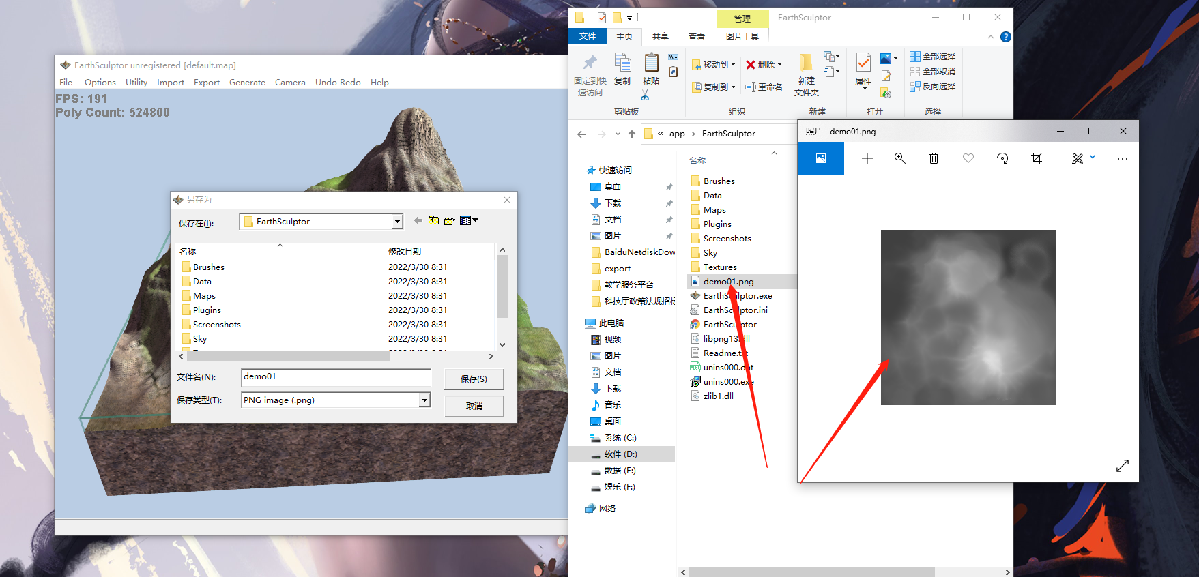Click the Save (保存) button
1199x577 pixels.
pos(474,379)
